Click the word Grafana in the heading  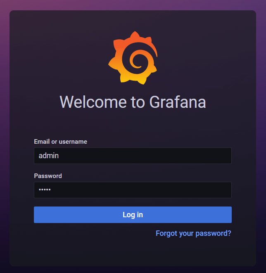point(178,102)
